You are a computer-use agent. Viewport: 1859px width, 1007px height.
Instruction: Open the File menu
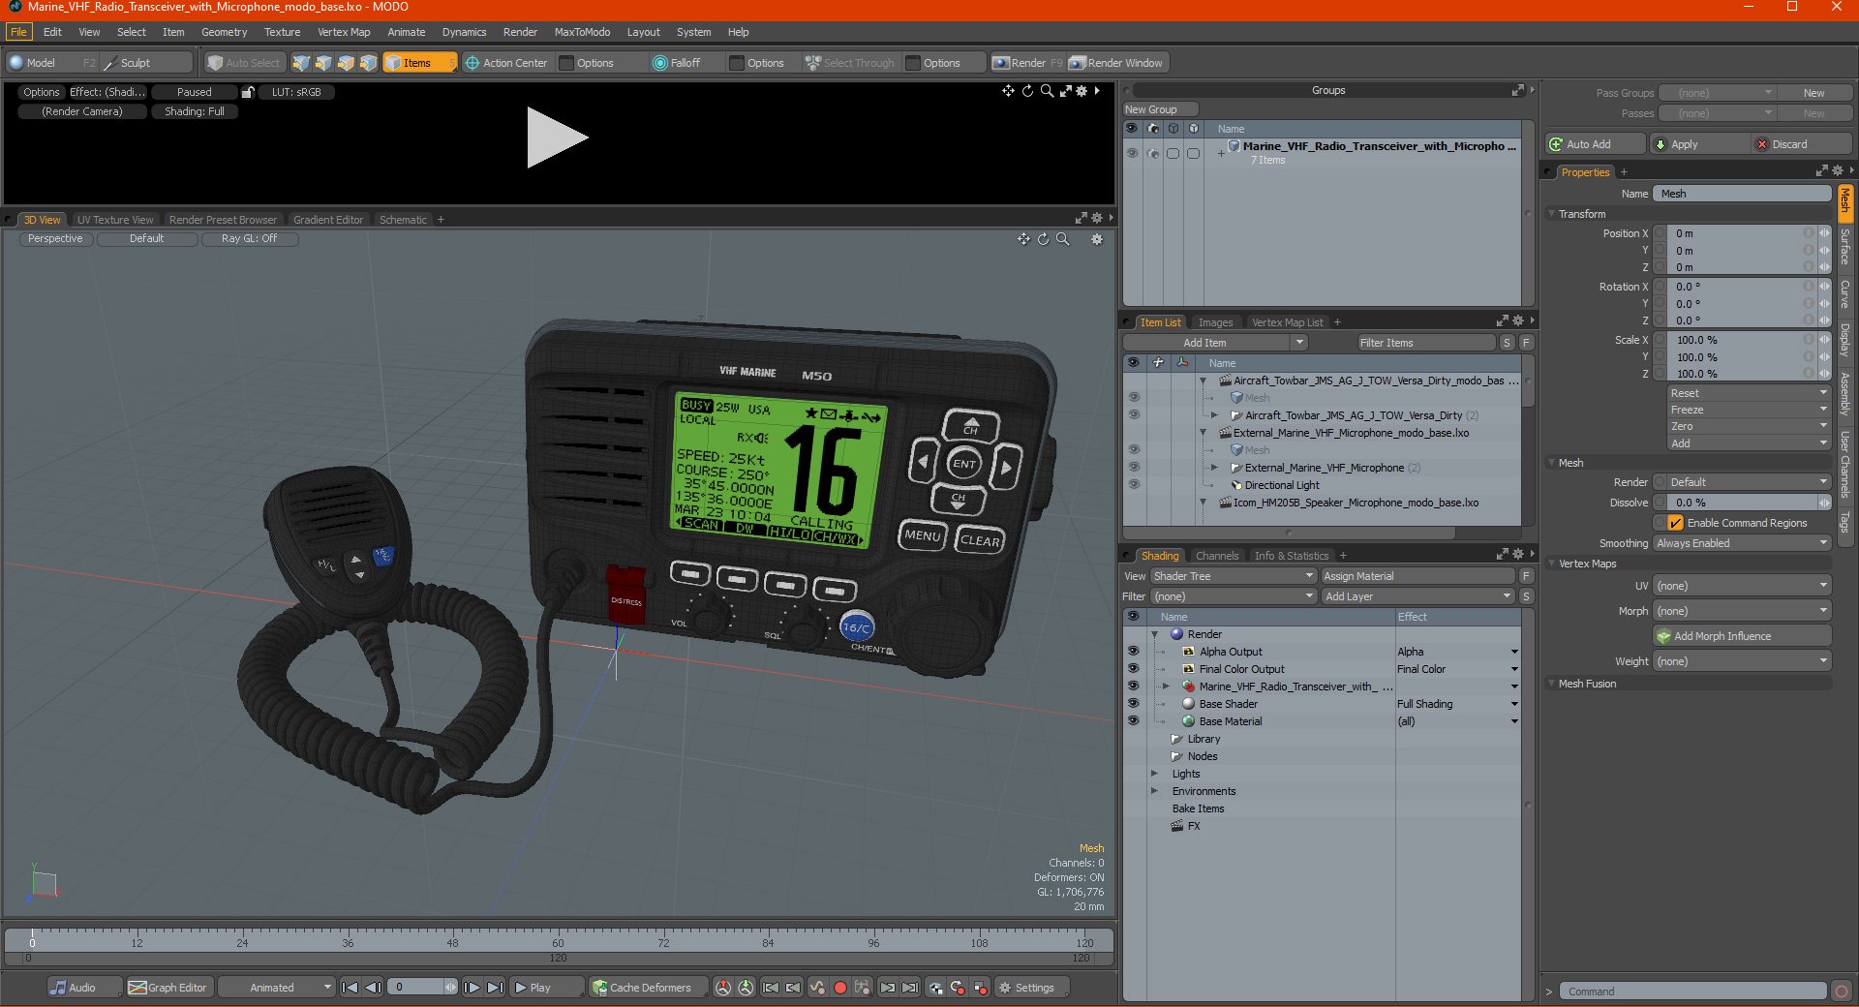click(x=18, y=32)
